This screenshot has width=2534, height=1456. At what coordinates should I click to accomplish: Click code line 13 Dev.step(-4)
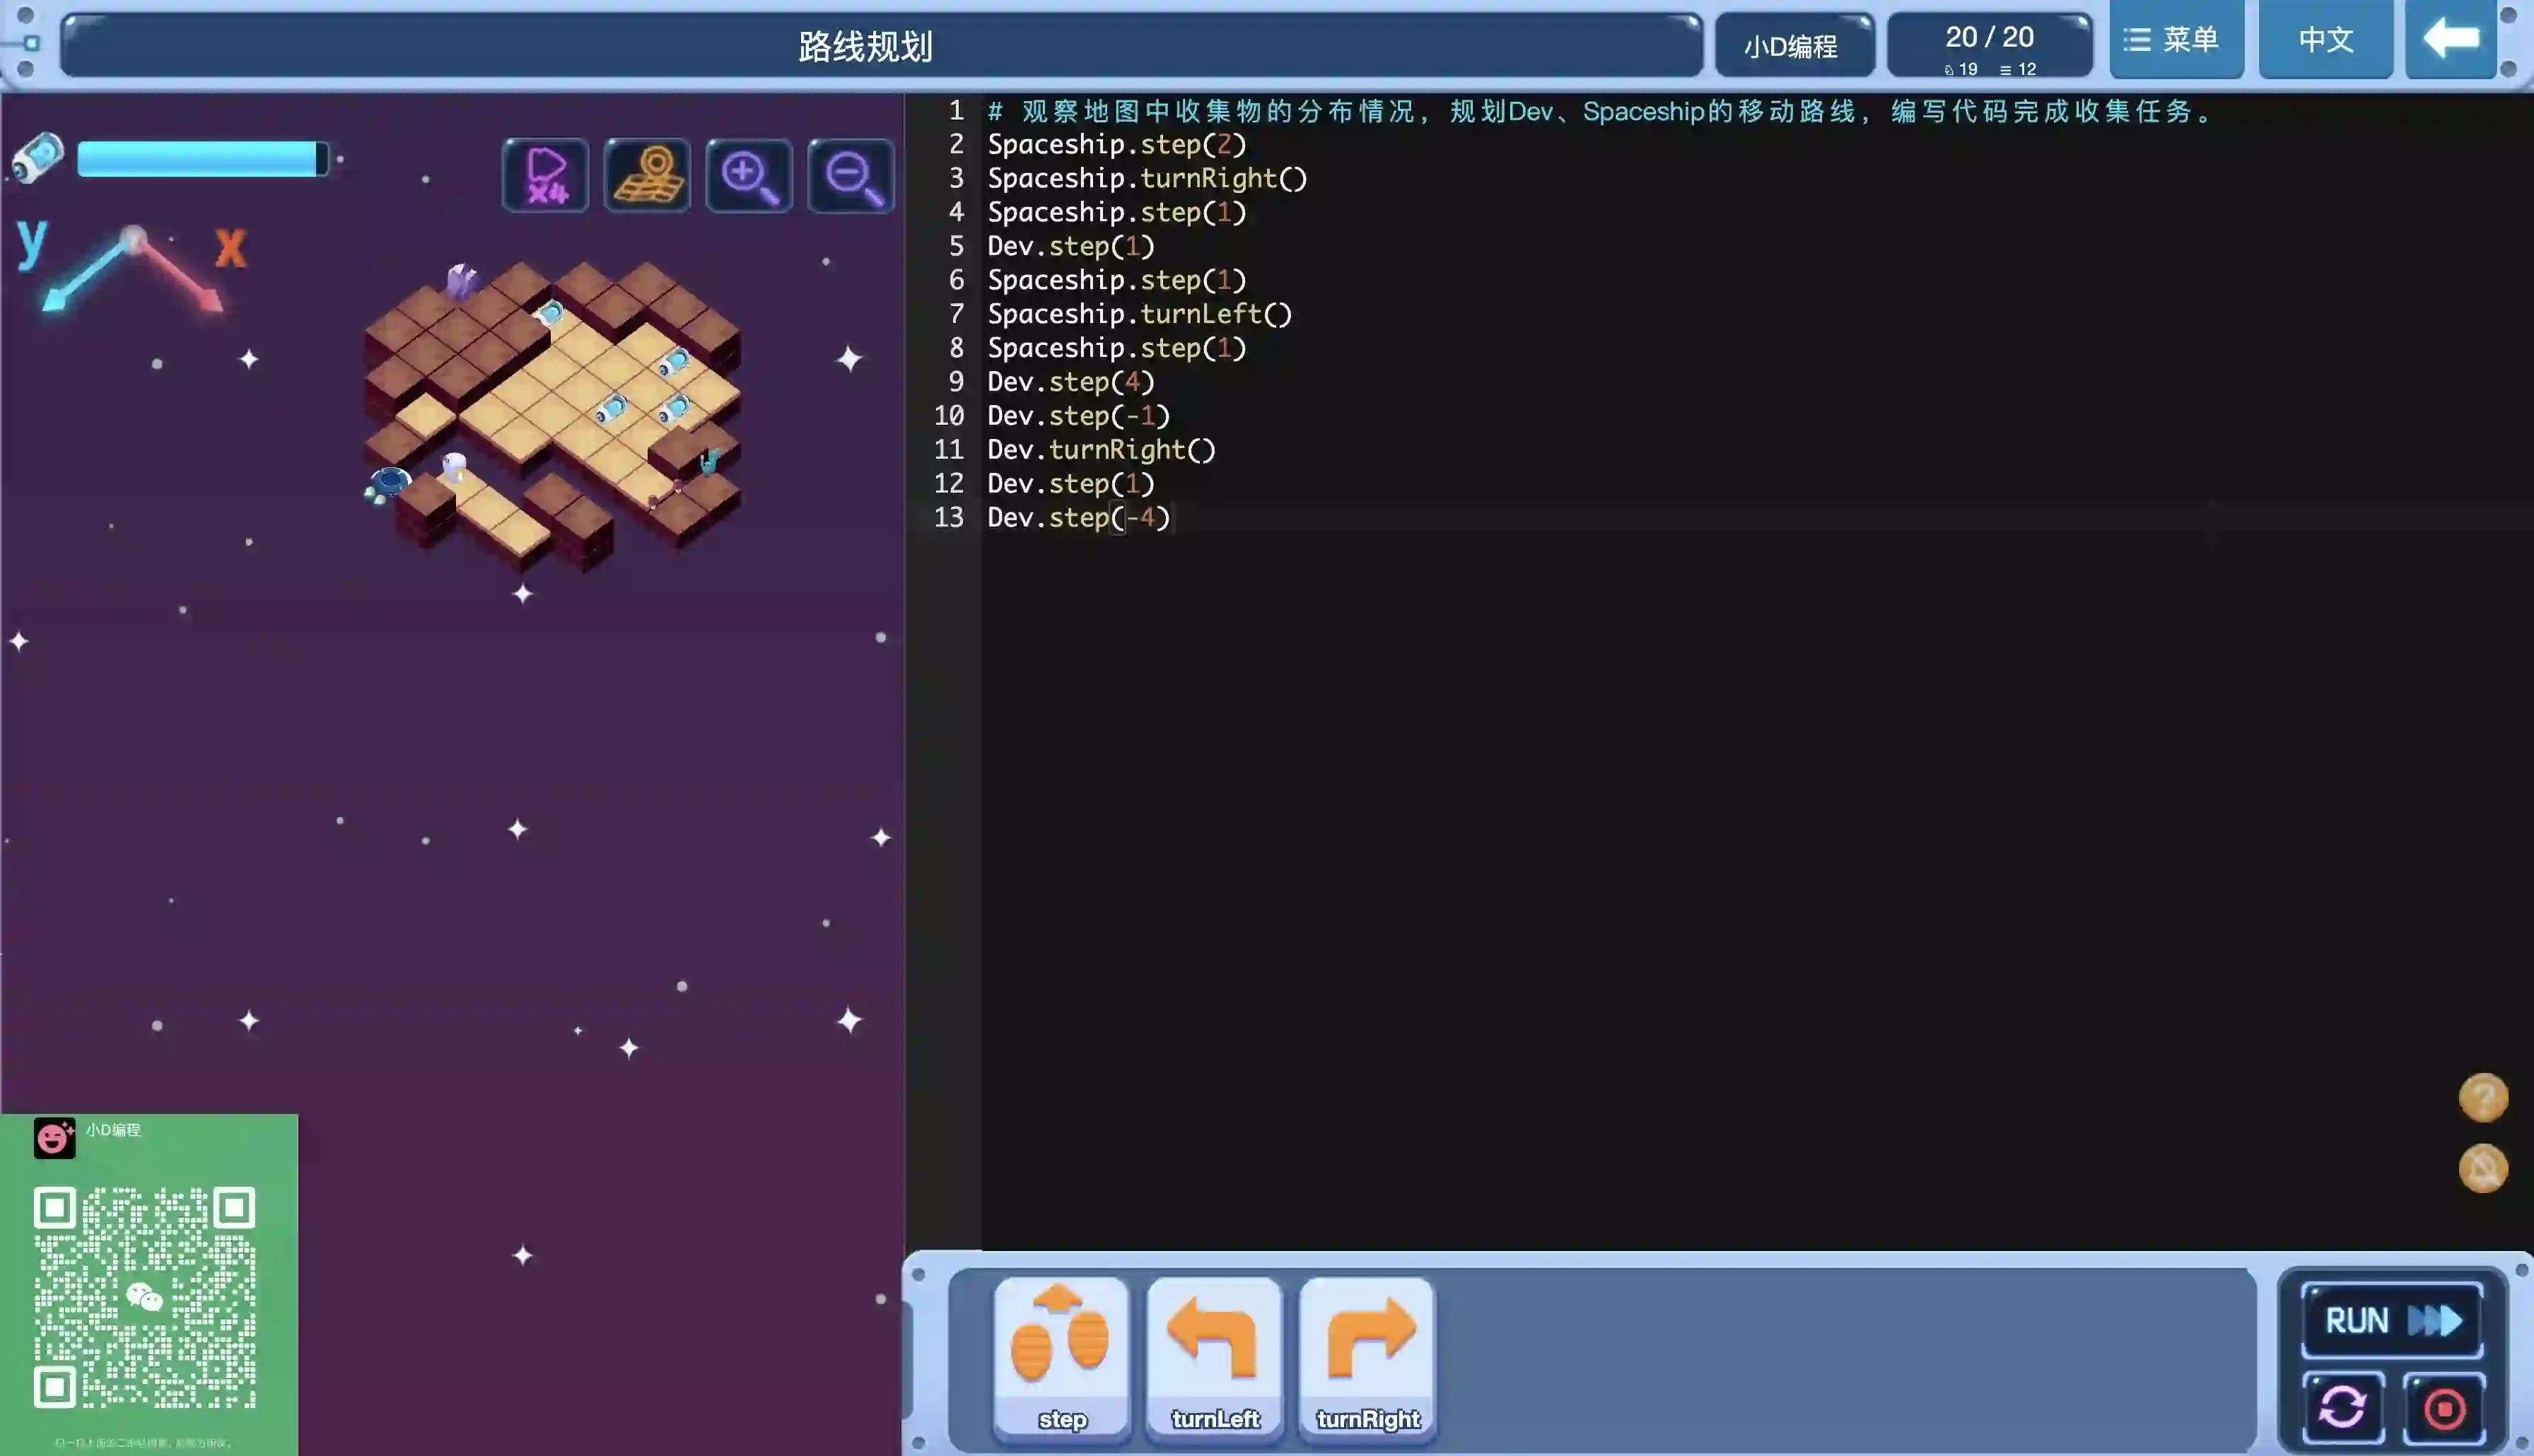[1078, 518]
